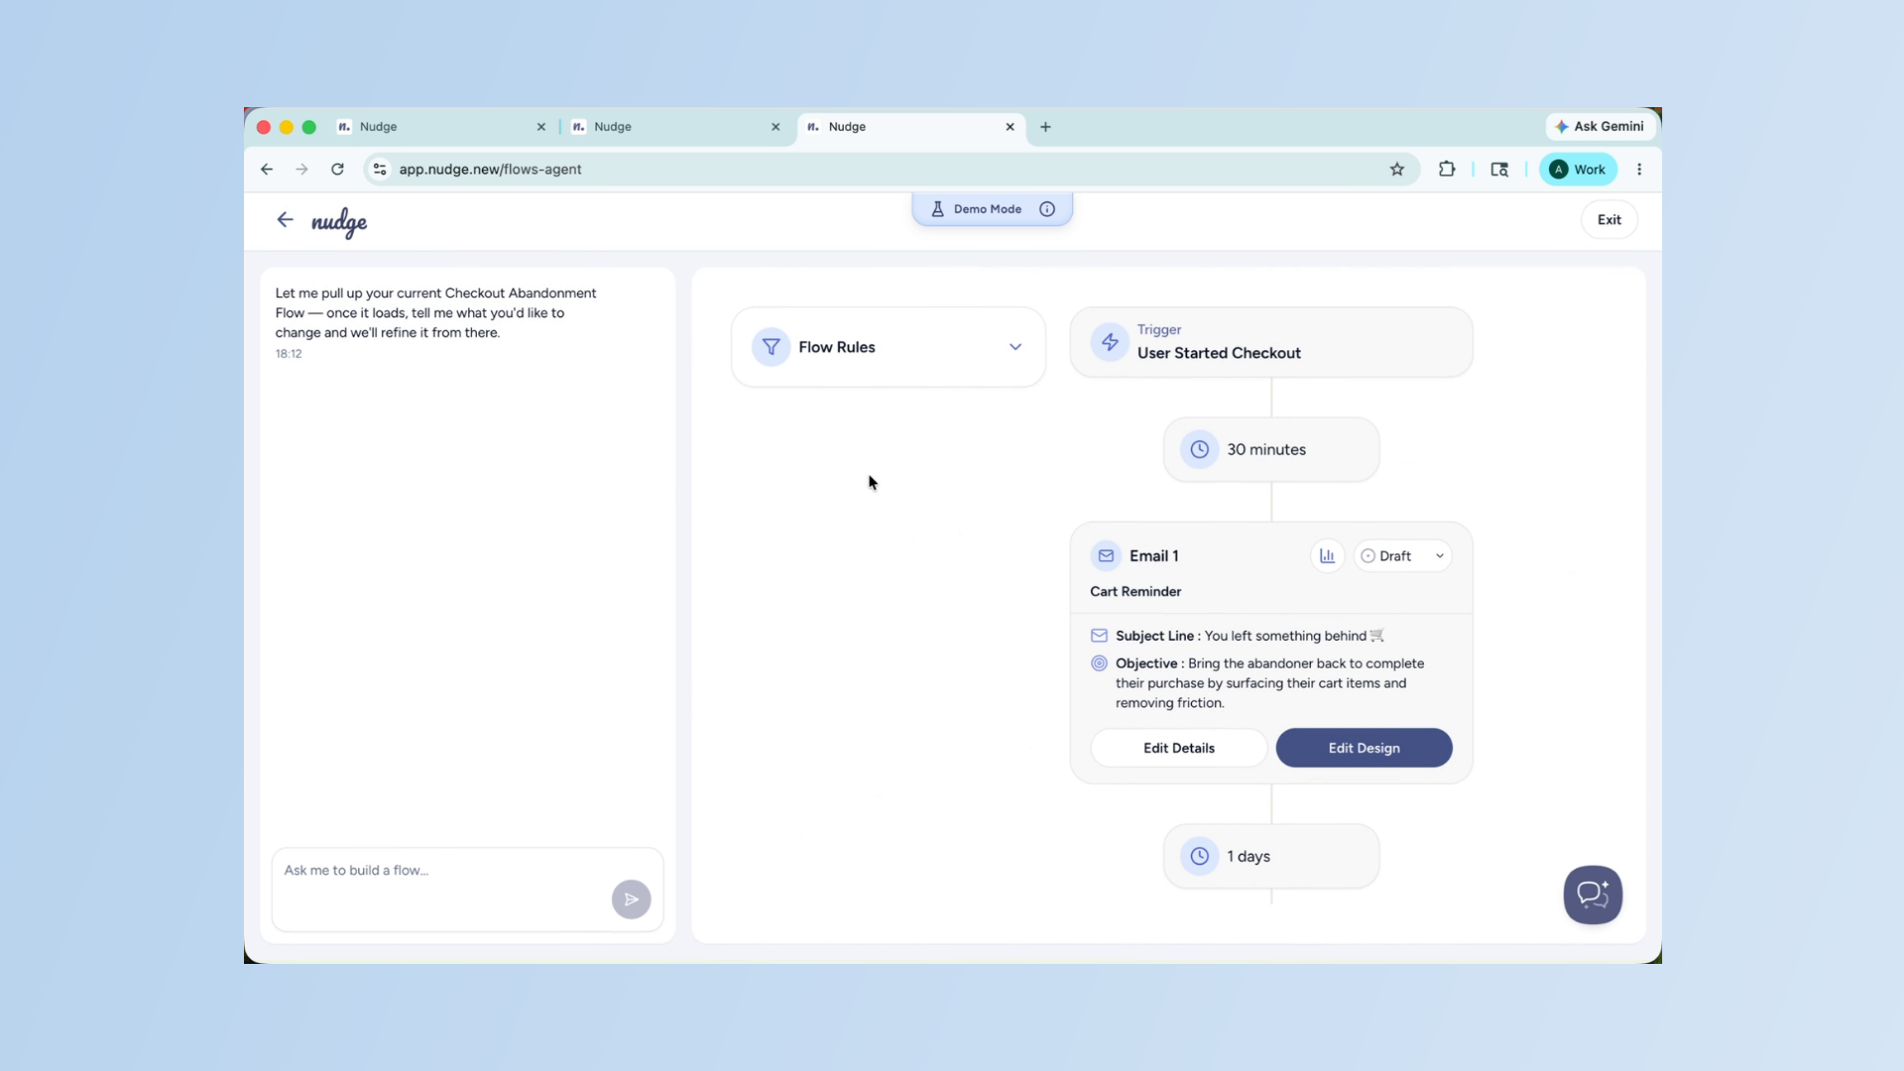Click the site information icon in address bar
The width and height of the screenshot is (1904, 1071).
tap(380, 170)
